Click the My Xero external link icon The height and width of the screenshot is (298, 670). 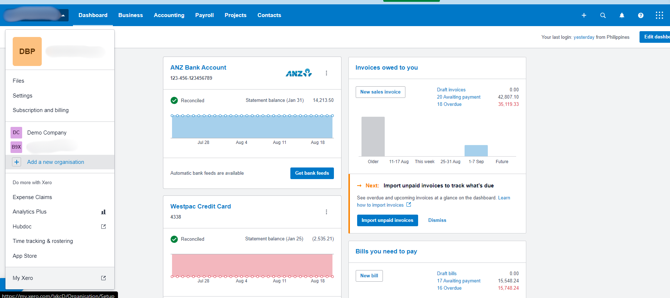[x=103, y=278]
